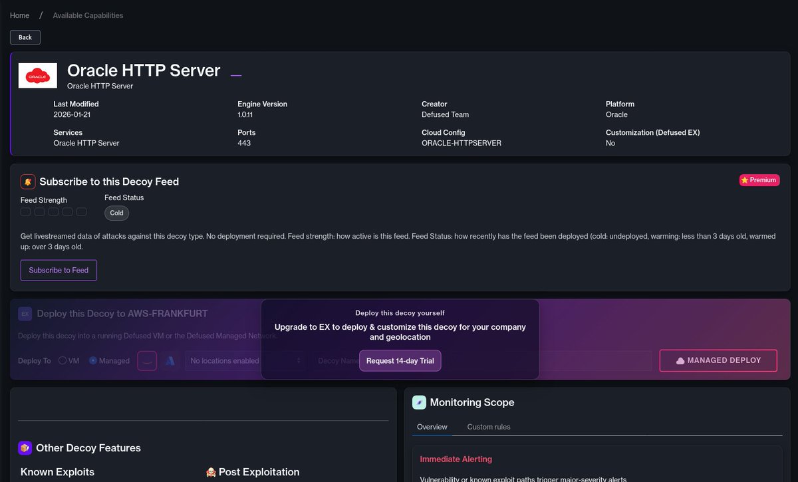The width and height of the screenshot is (798, 482).
Task: Click Subscribe to Feed button
Action: (x=59, y=271)
